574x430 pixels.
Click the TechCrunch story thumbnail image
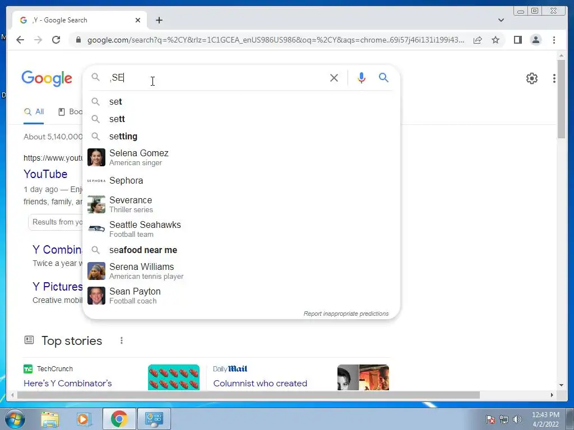click(174, 377)
